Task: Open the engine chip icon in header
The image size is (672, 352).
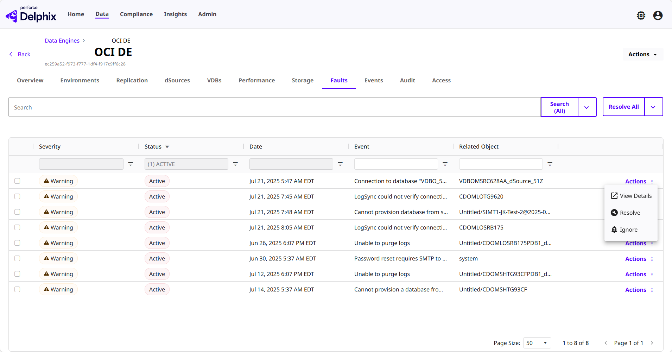Action: pyautogui.click(x=641, y=15)
